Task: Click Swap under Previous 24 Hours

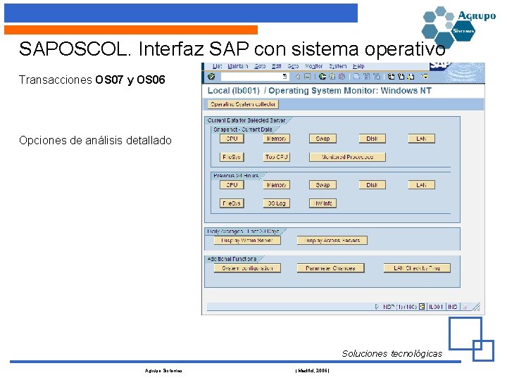Action: 323,185
